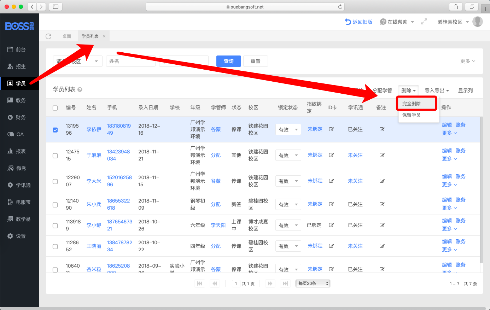Check the 谷米粒 row checkbox
Image resolution: width=490 pixels, height=310 pixels.
(x=55, y=270)
